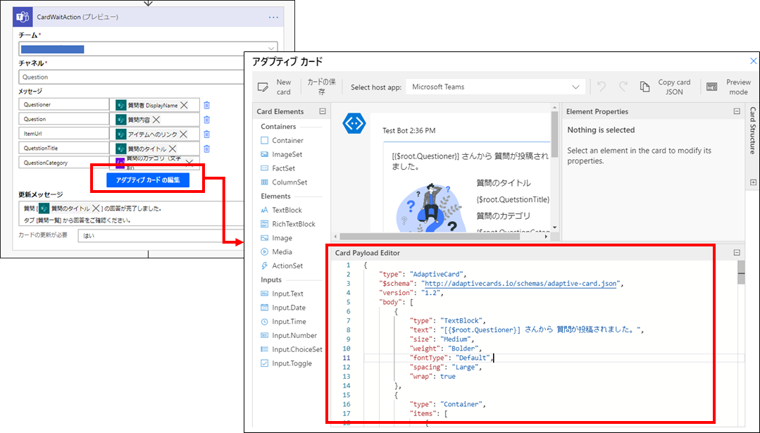
Task: Click the 更新メッセージ text area
Action: [x=132, y=214]
